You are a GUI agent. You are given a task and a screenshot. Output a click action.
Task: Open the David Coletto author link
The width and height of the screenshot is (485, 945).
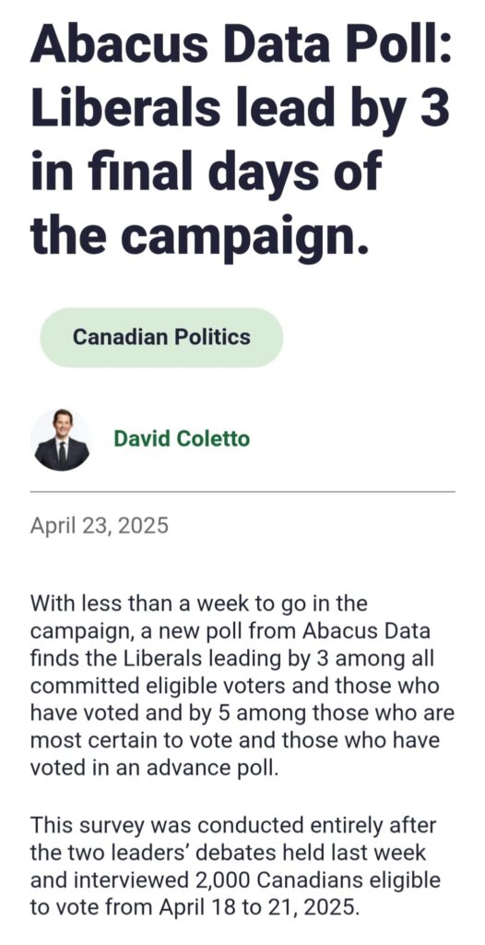click(182, 438)
